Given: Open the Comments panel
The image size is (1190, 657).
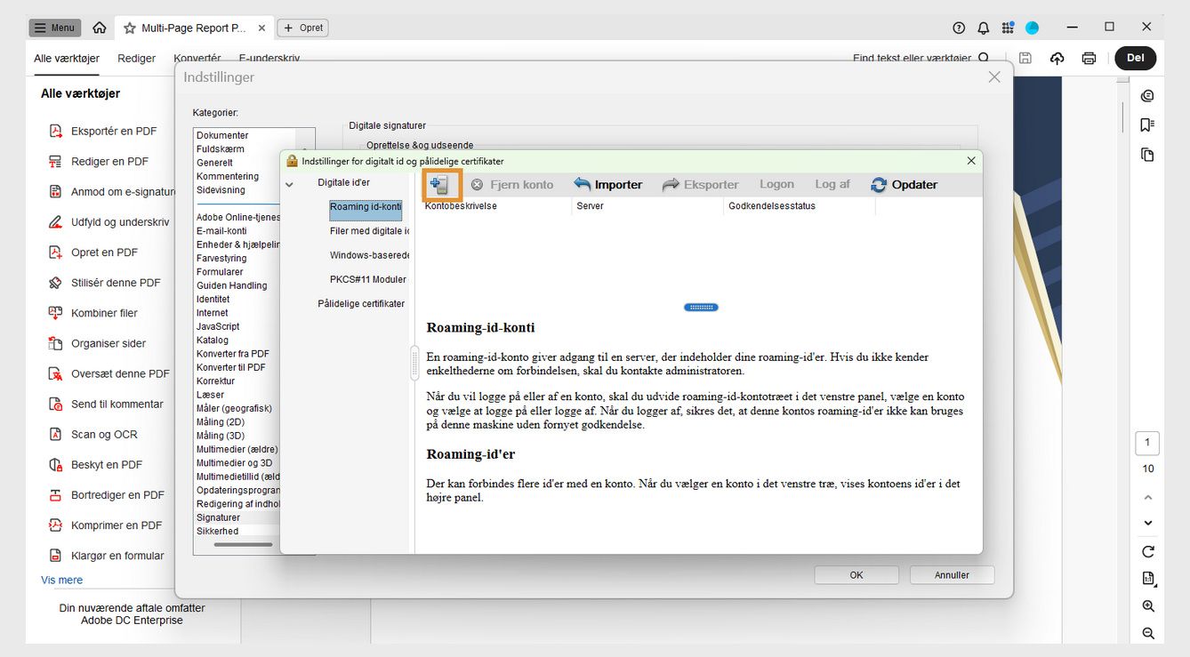Looking at the screenshot, I should click(1147, 95).
